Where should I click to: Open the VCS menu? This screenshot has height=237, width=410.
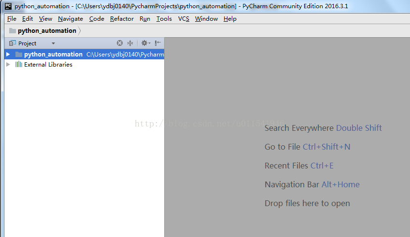(x=184, y=19)
